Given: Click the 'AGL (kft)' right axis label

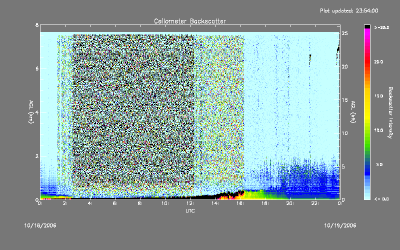Looking at the screenshot, I should pos(353,112).
